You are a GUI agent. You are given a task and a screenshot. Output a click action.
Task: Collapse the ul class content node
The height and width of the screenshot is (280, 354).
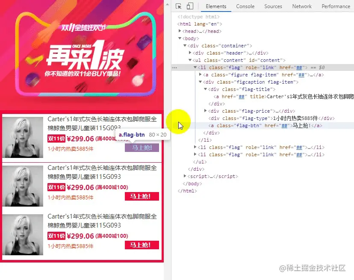(190, 60)
